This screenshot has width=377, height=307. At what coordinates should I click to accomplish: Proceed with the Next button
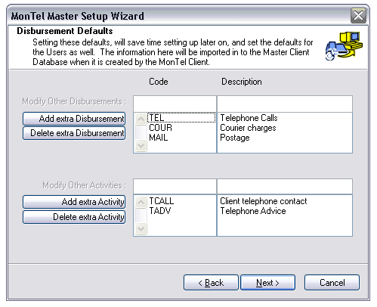coord(267,283)
